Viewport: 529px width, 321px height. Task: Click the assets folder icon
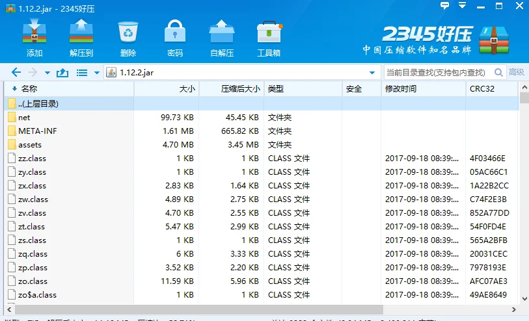pos(12,144)
